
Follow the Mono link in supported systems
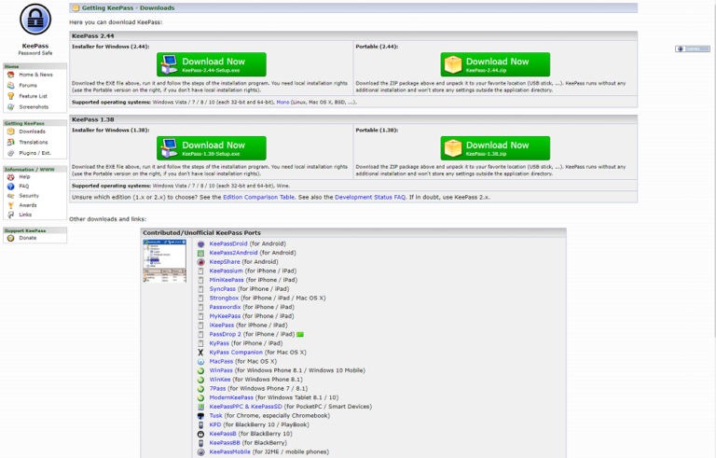pos(282,103)
